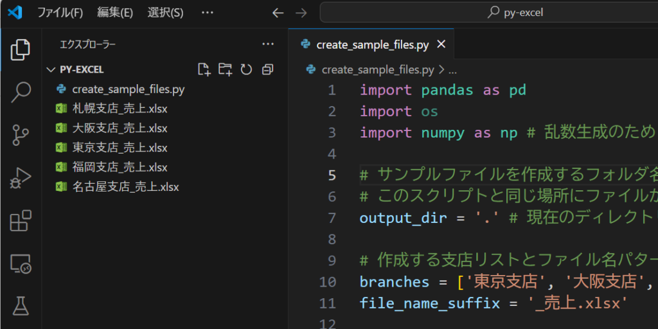Click the 'output_dir' variable on line 7
The height and width of the screenshot is (329, 658).
[x=404, y=218]
